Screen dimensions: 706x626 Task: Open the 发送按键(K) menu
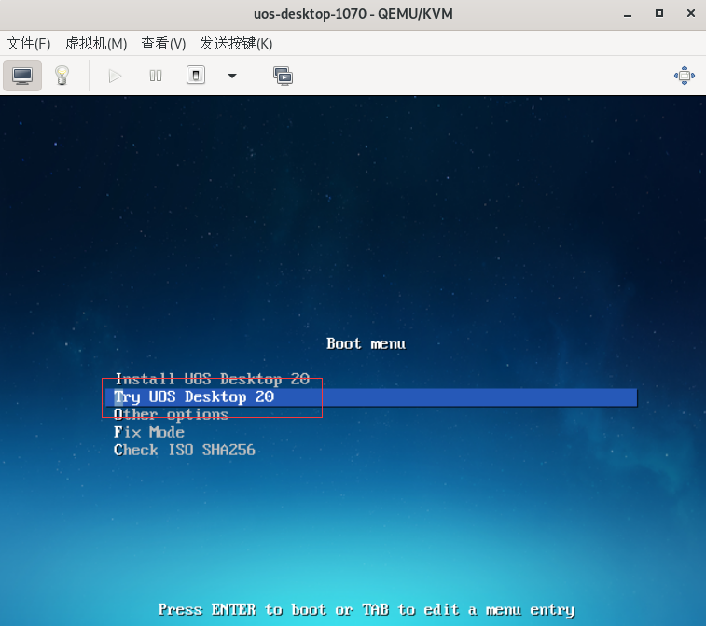(236, 43)
